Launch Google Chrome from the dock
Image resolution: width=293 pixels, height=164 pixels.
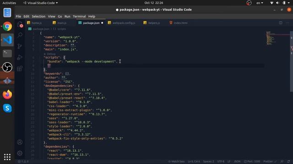point(7,26)
